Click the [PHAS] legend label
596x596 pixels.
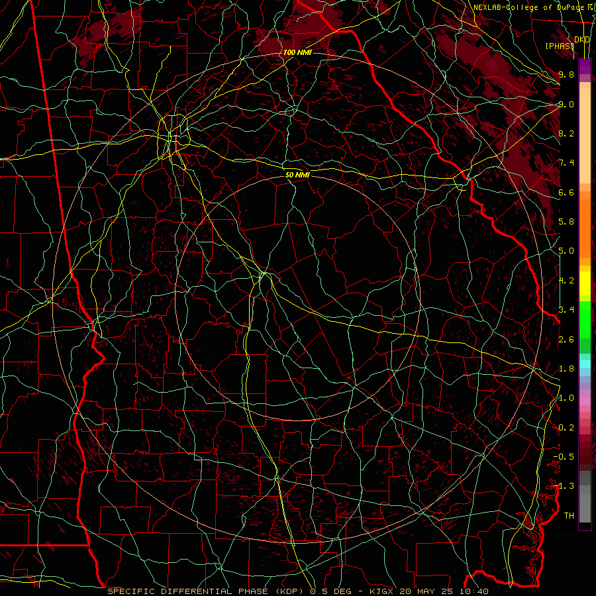pyautogui.click(x=560, y=46)
